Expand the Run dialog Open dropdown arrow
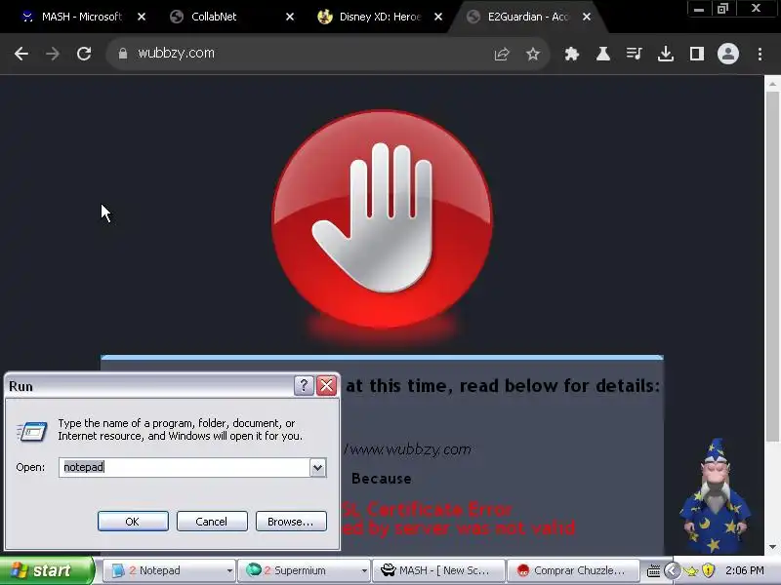 318,467
